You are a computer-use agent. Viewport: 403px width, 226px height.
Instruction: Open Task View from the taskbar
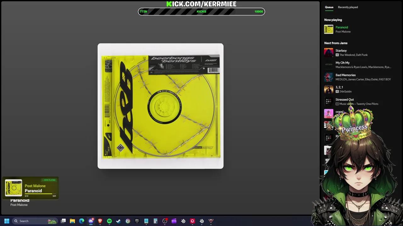[x=63, y=221]
